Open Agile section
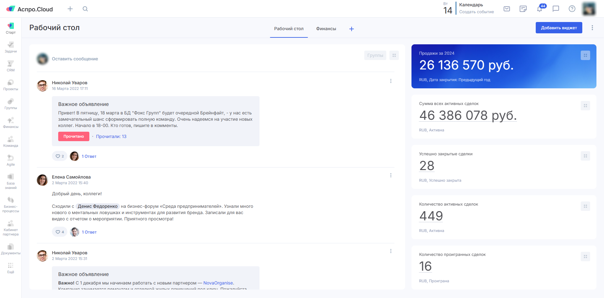The height and width of the screenshot is (298, 604). pos(11,160)
